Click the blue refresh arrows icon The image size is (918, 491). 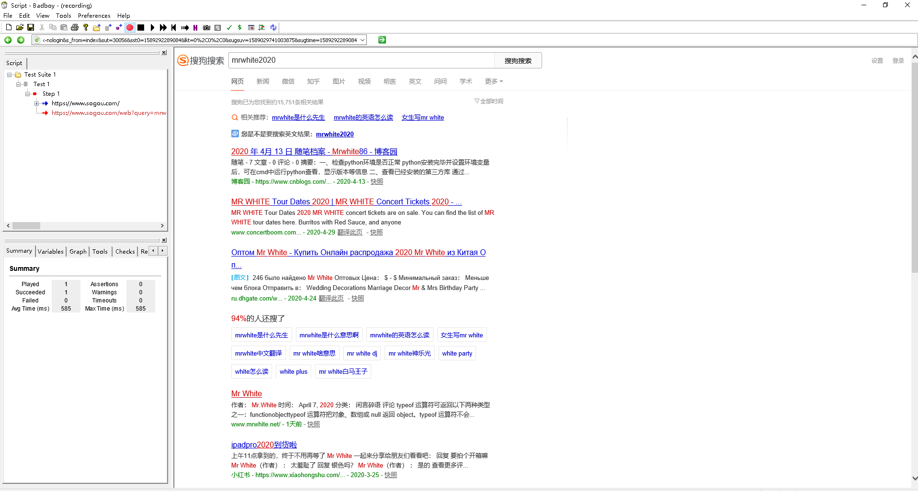click(x=273, y=28)
